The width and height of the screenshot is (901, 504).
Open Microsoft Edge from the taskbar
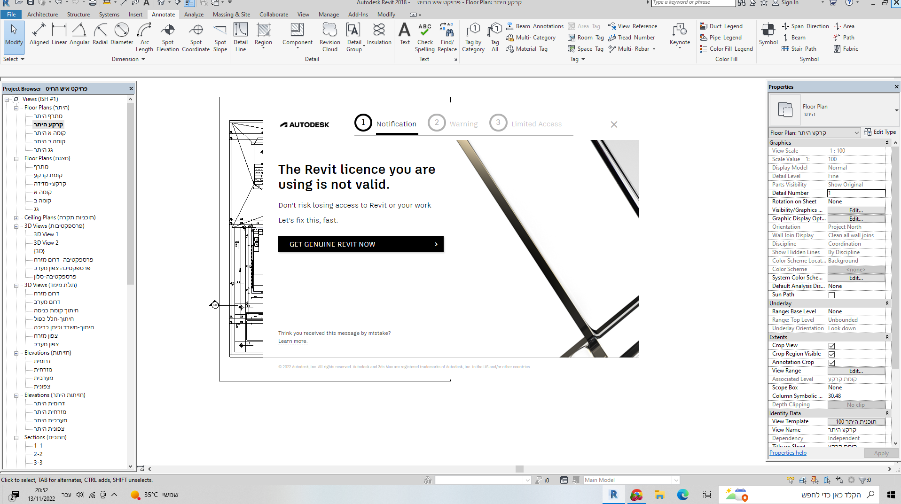point(682,494)
